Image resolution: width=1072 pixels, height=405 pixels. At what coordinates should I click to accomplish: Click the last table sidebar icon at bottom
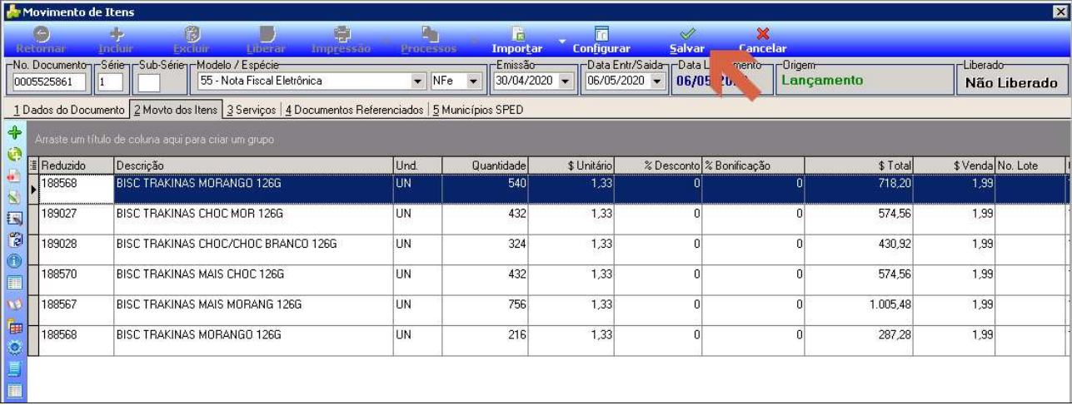click(x=14, y=391)
